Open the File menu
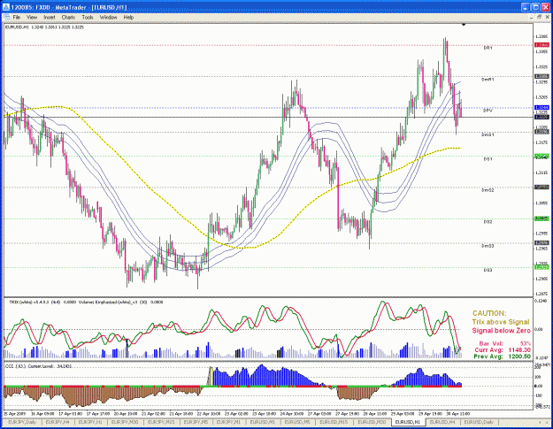The width and height of the screenshot is (553, 429). click(17, 17)
